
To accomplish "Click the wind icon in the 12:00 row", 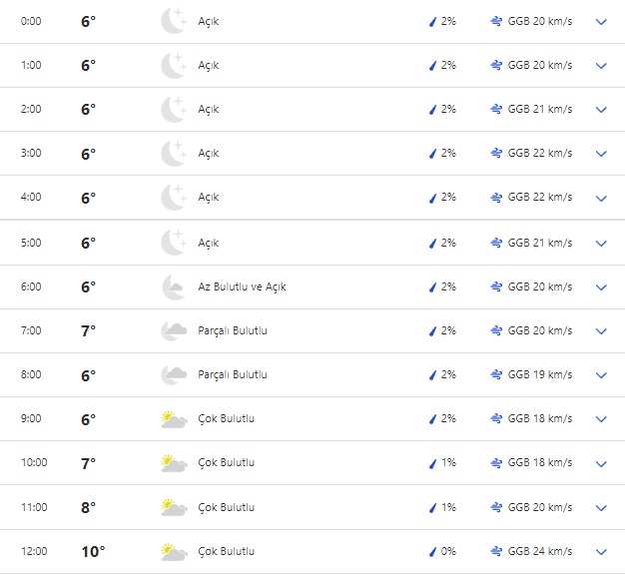I will click(x=496, y=551).
